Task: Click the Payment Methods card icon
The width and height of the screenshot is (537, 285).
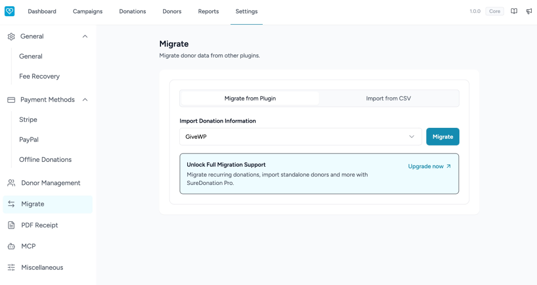Action: click(12, 100)
